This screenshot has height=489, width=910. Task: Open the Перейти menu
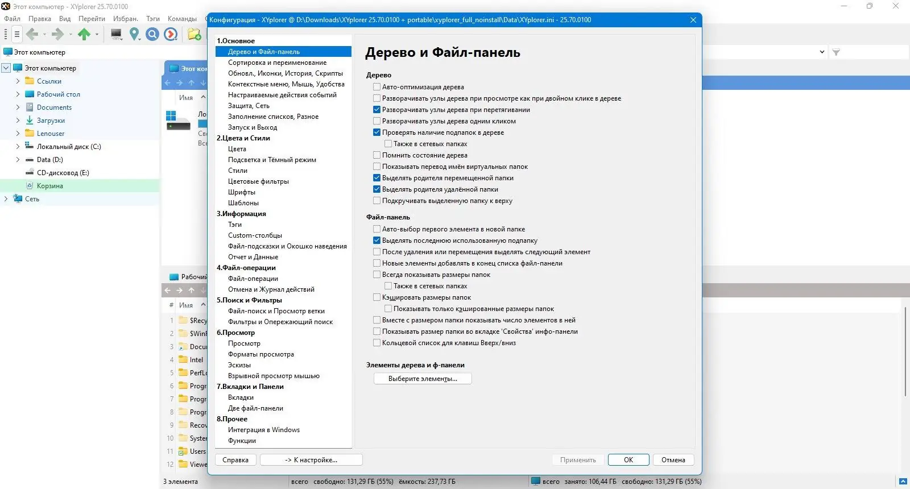coord(92,19)
